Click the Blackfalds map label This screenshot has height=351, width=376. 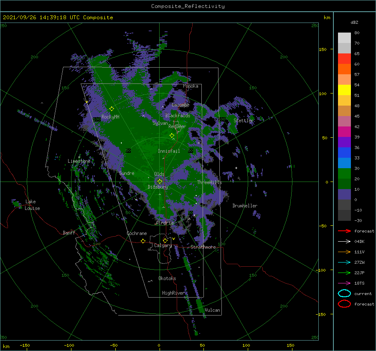[x=178, y=116]
